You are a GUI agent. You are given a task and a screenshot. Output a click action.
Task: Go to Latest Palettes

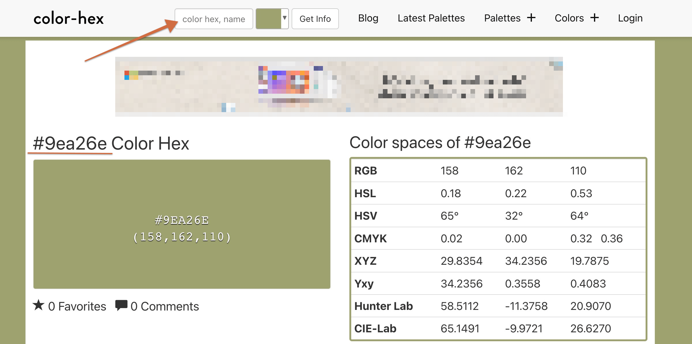point(431,18)
